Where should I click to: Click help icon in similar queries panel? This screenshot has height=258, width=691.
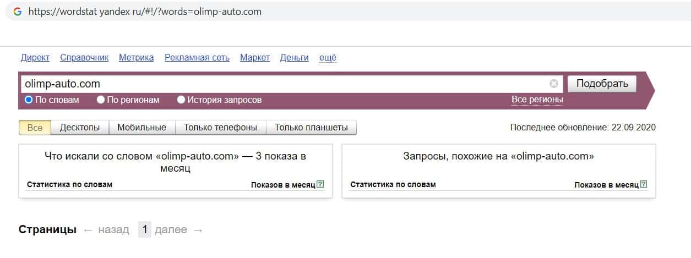[644, 185]
